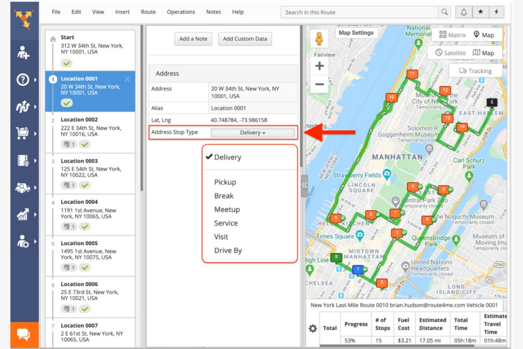The height and width of the screenshot is (349, 523).
Task: Open the Operations menu
Action: click(181, 12)
